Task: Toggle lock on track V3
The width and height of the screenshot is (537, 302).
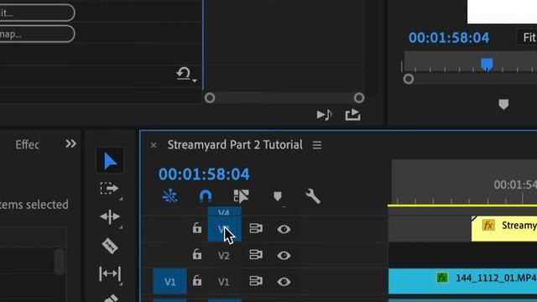Action: (x=197, y=228)
